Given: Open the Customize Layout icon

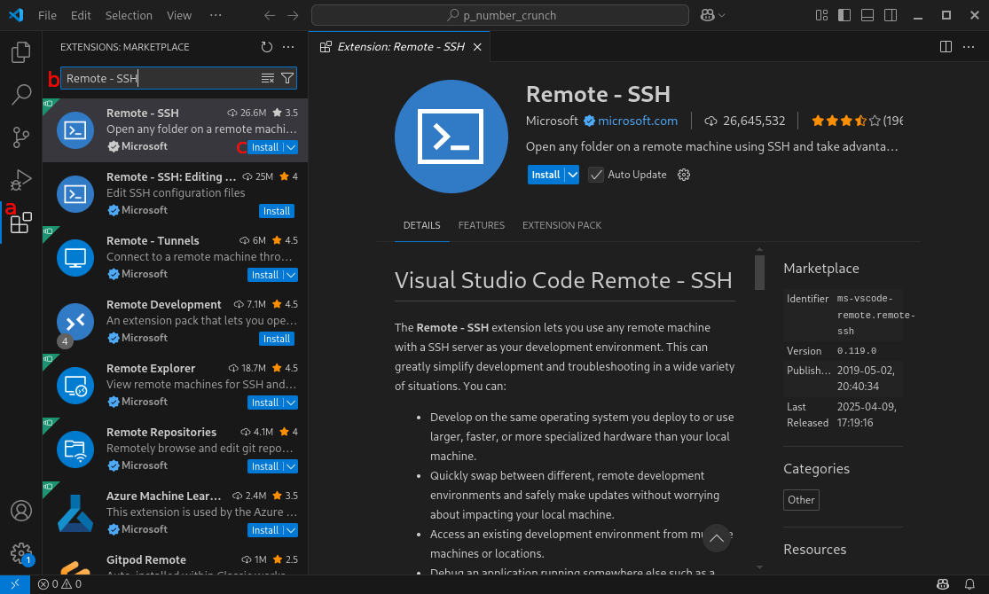Looking at the screenshot, I should pyautogui.click(x=821, y=15).
